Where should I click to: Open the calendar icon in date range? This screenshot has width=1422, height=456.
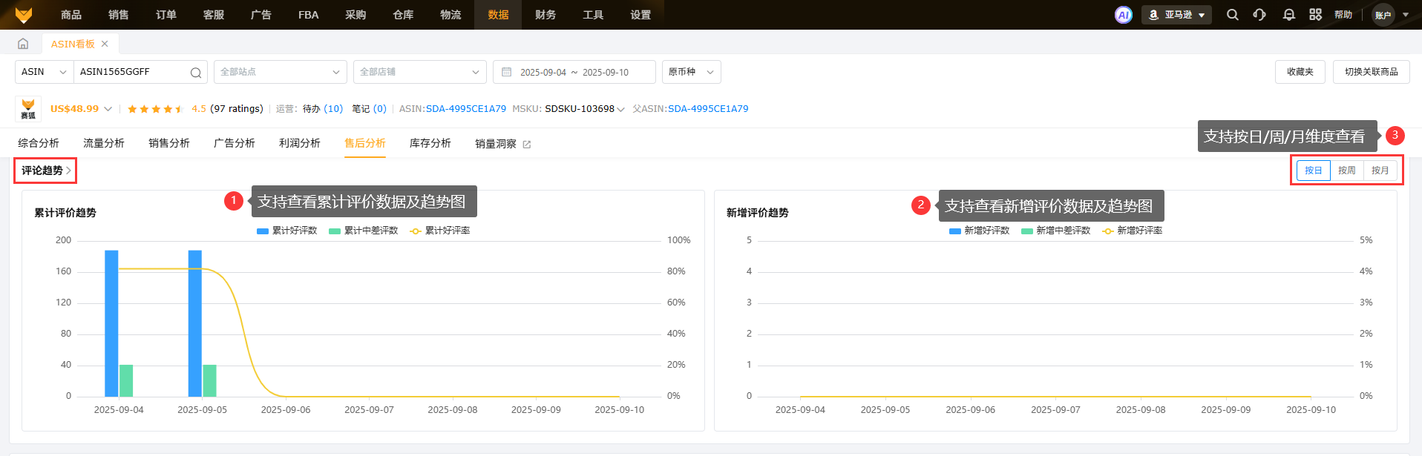pos(507,72)
